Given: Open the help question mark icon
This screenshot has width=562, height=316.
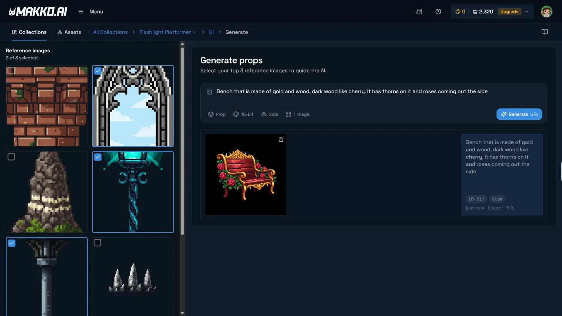Looking at the screenshot, I should coord(438,12).
